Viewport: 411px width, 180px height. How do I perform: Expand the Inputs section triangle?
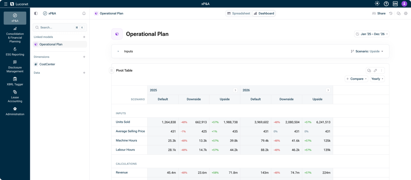coord(118,51)
